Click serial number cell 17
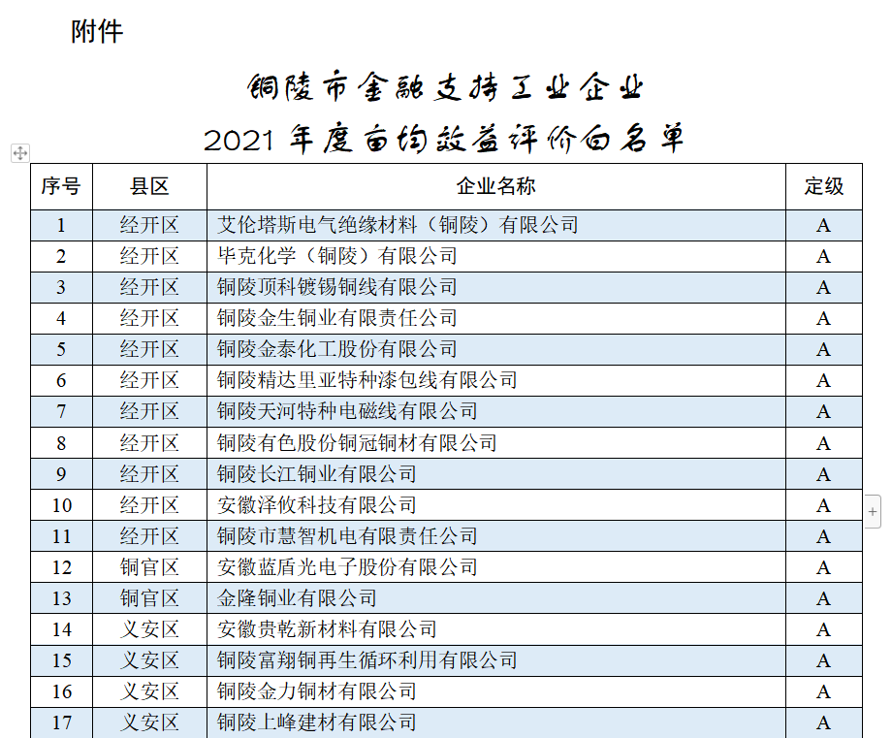 pos(61,722)
